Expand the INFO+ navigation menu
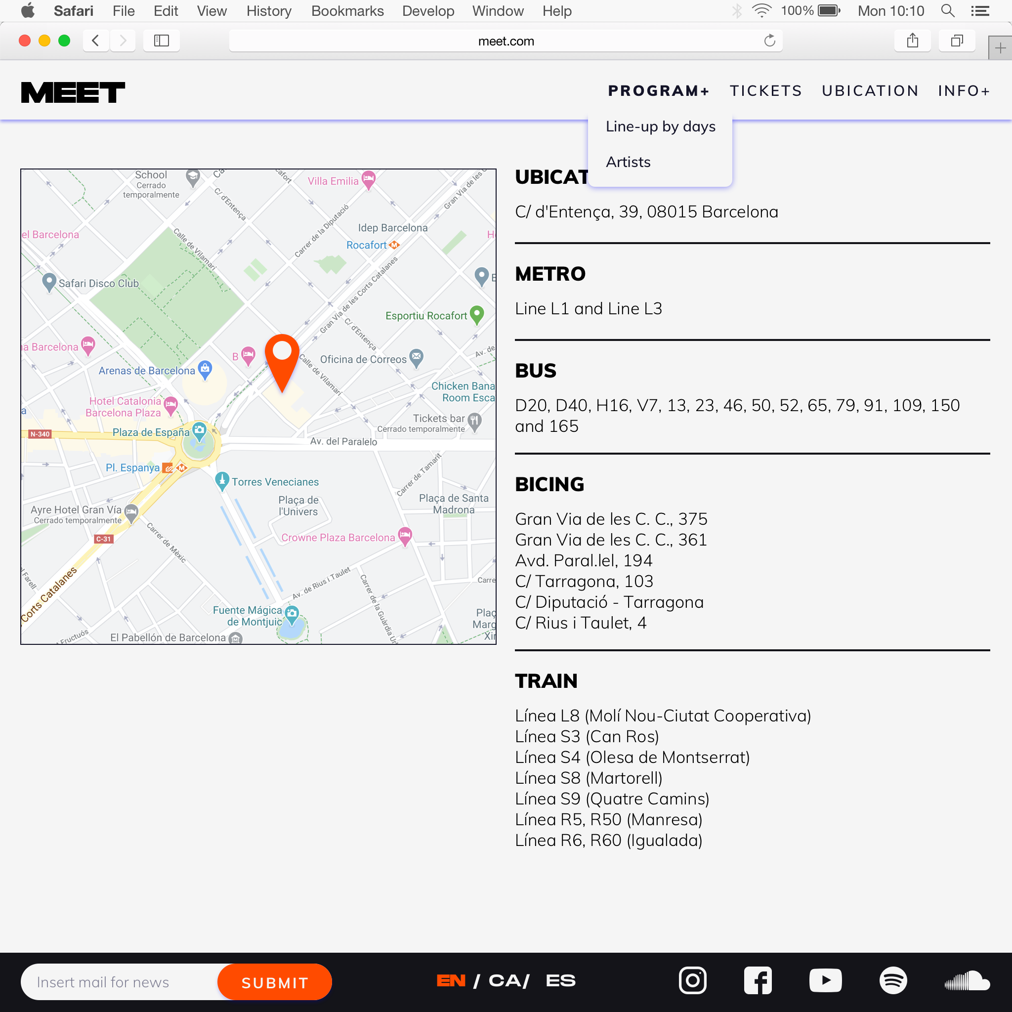 point(964,91)
